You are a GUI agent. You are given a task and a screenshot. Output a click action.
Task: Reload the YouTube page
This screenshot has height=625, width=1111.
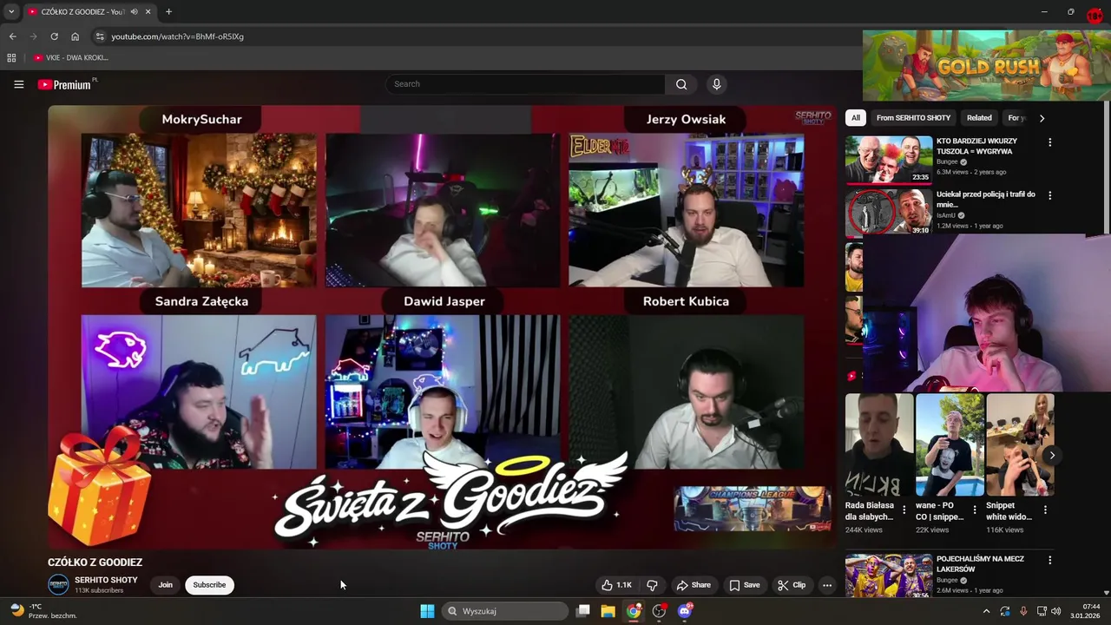coord(54,36)
